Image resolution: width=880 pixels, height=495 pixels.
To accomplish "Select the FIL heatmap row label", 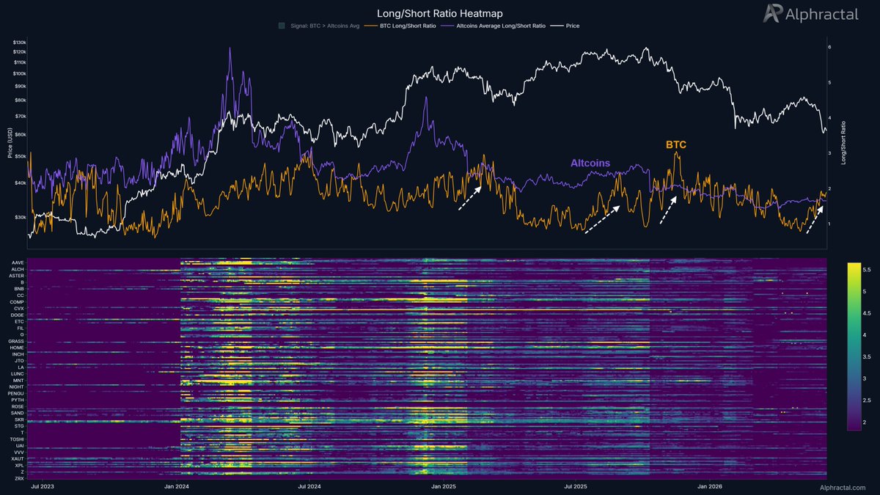I will coord(21,329).
